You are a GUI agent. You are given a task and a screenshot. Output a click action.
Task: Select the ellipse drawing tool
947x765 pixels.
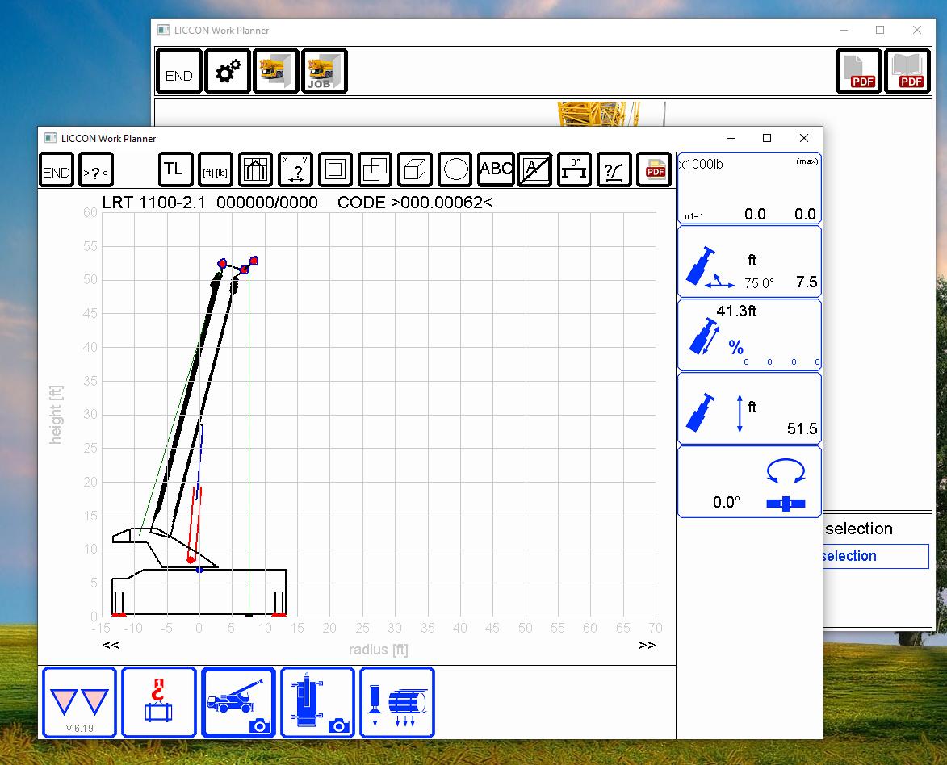[455, 169]
